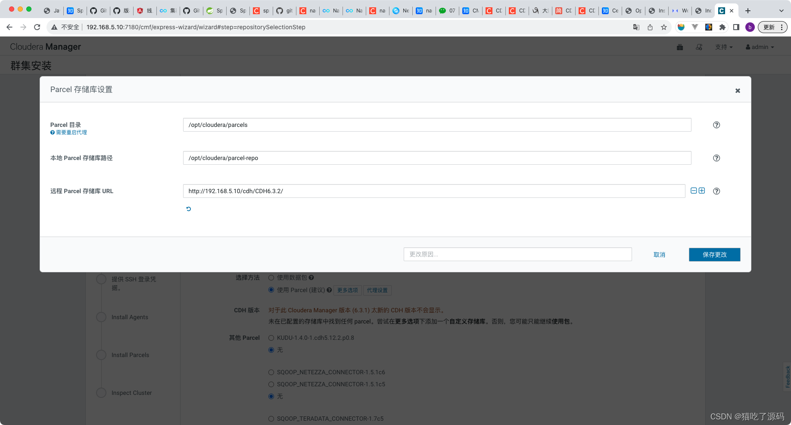The height and width of the screenshot is (425, 791).
Task: Close the active Cloudera tab
Action: (732, 11)
